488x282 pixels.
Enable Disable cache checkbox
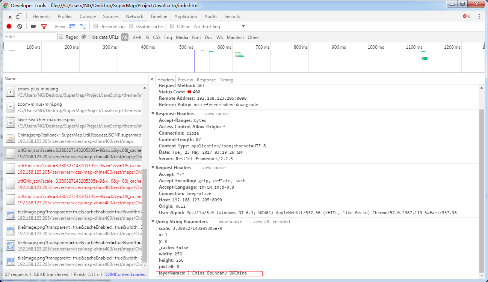coord(131,26)
